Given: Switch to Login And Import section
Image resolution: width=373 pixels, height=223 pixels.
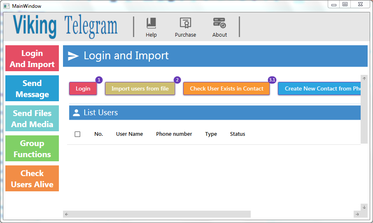Looking at the screenshot, I should tap(32, 58).
